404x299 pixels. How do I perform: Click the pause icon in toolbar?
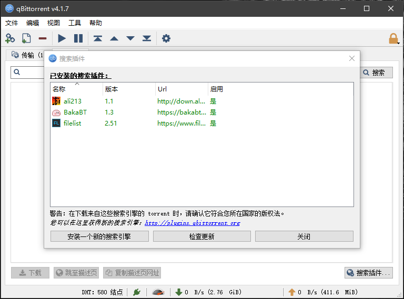point(78,38)
